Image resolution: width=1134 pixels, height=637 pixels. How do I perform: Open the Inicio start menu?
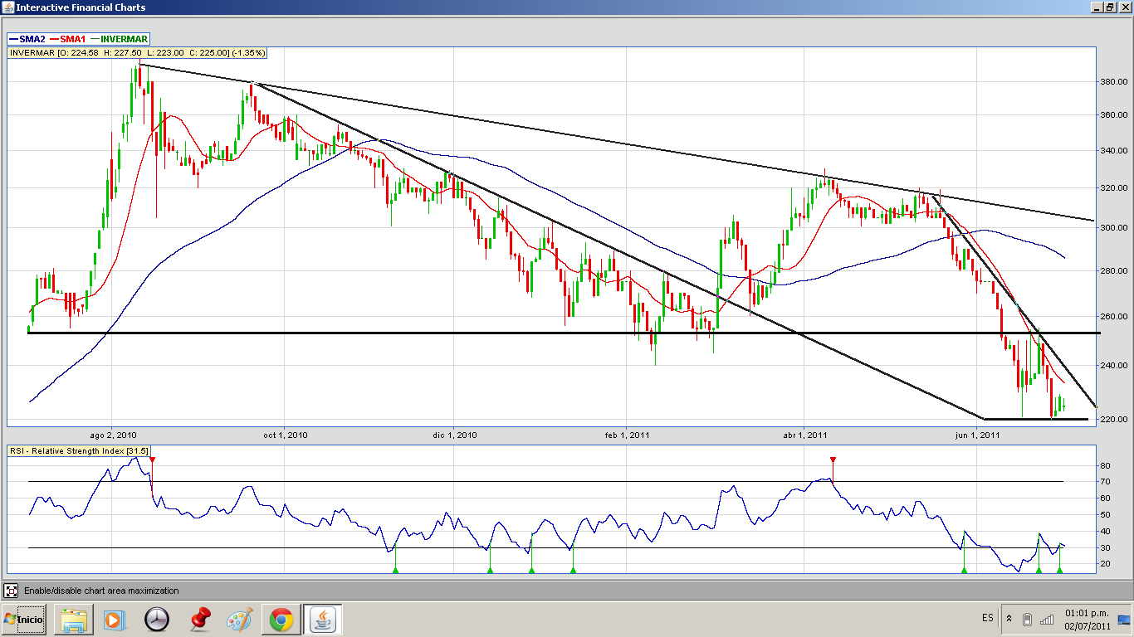click(x=24, y=620)
